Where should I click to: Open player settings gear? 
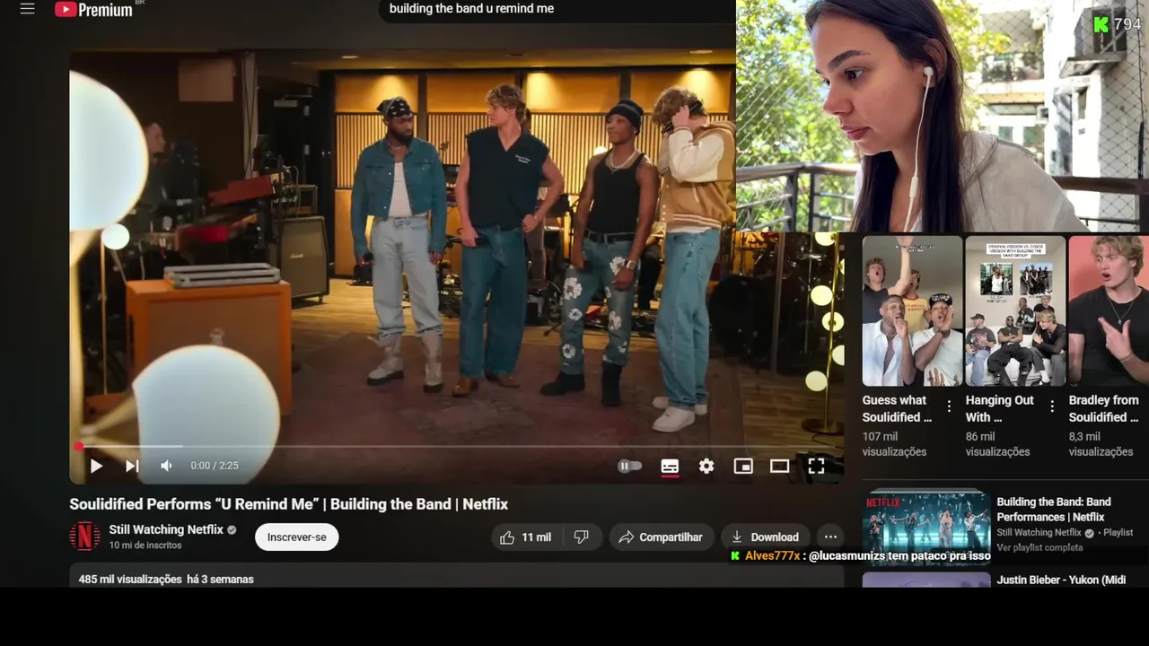tap(706, 466)
